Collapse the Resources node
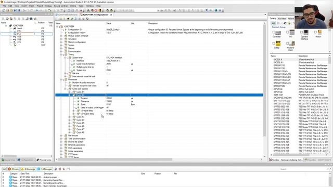This screenshot has width=333, height=187. click(61, 79)
